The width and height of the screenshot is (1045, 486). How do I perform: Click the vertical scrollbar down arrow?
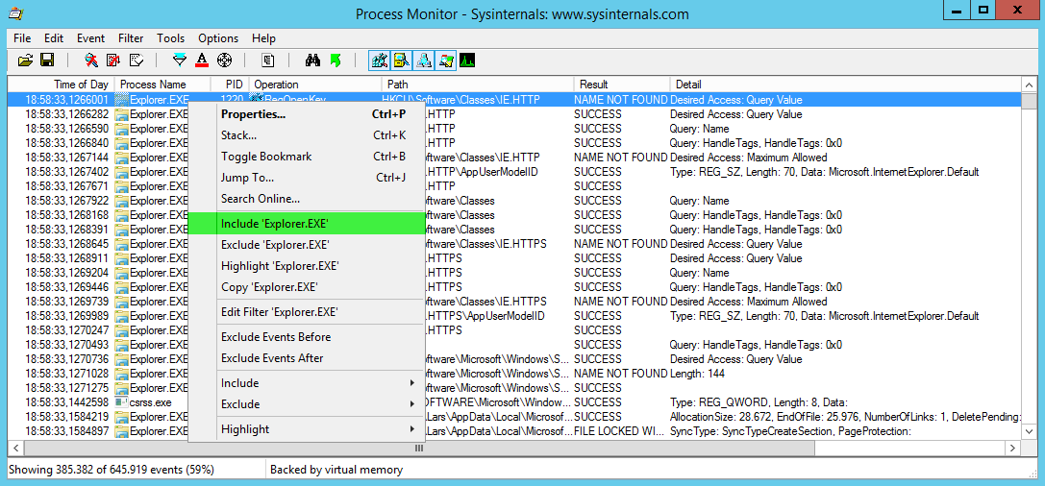1029,433
